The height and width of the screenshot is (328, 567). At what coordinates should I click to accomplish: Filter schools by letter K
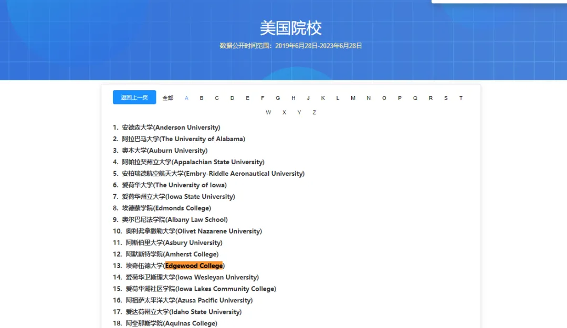point(323,98)
